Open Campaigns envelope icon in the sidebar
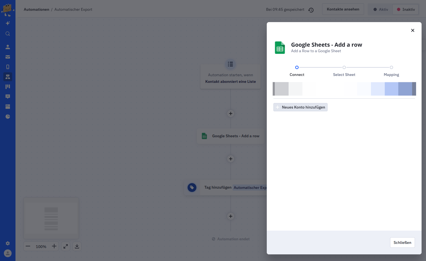Viewport: 426px width, 261px height. point(8,57)
